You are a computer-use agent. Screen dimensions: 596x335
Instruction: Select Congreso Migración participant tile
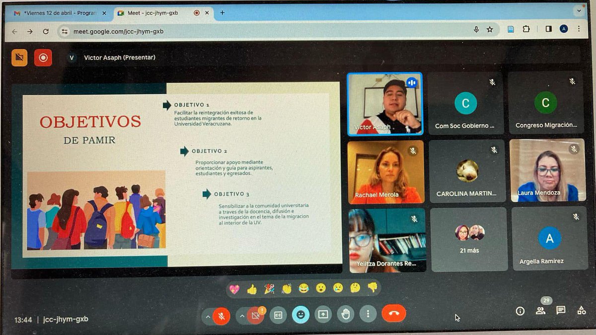click(x=546, y=103)
